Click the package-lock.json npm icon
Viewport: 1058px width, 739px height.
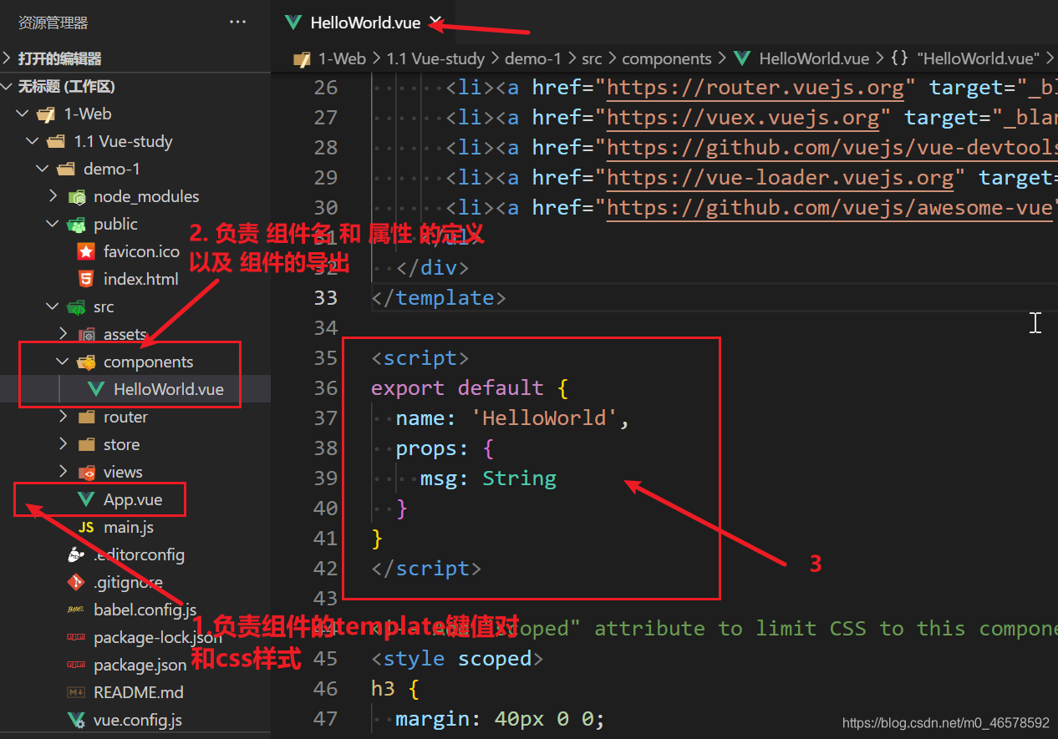(76, 637)
